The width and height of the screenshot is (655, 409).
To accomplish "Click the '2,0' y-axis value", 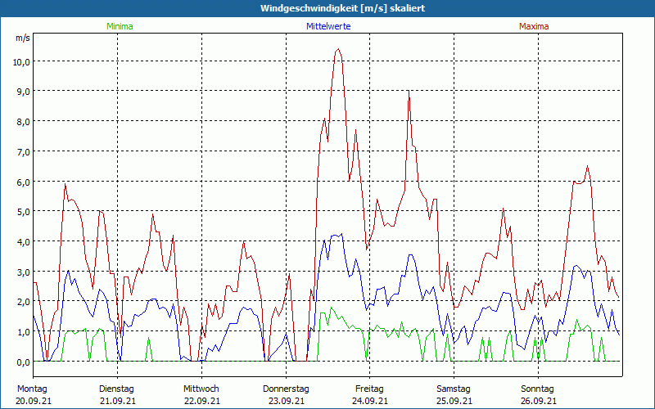I will pyautogui.click(x=24, y=302).
